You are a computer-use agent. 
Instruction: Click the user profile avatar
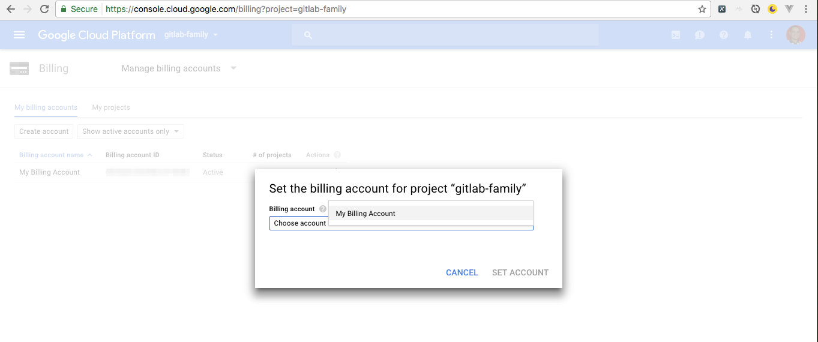click(796, 35)
